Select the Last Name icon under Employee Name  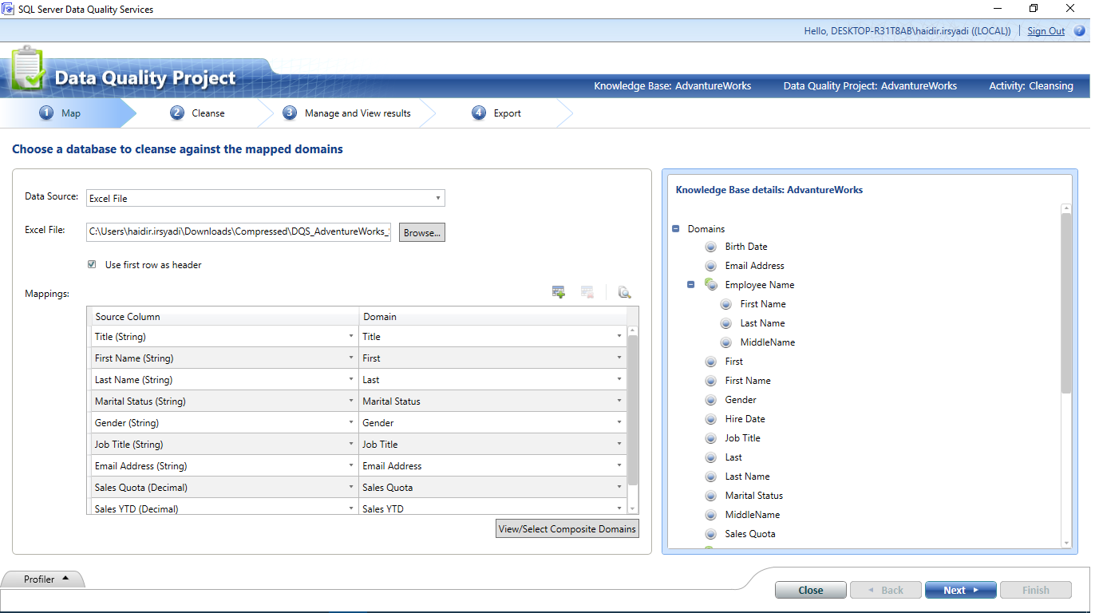tap(725, 322)
